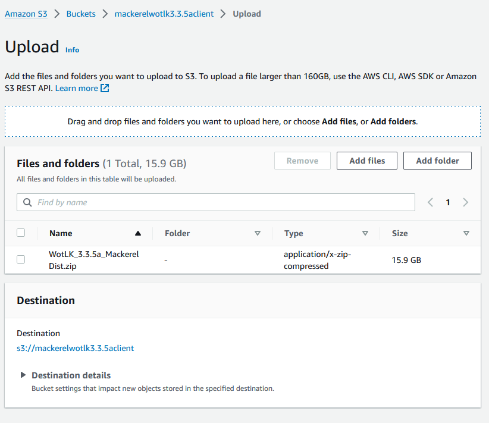Open the Info link next to Upload

click(x=72, y=50)
